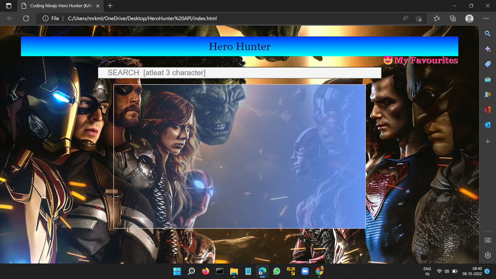This screenshot has height=279, width=496.
Task: Open Outlook from the Edge sidebar
Action: [488, 125]
